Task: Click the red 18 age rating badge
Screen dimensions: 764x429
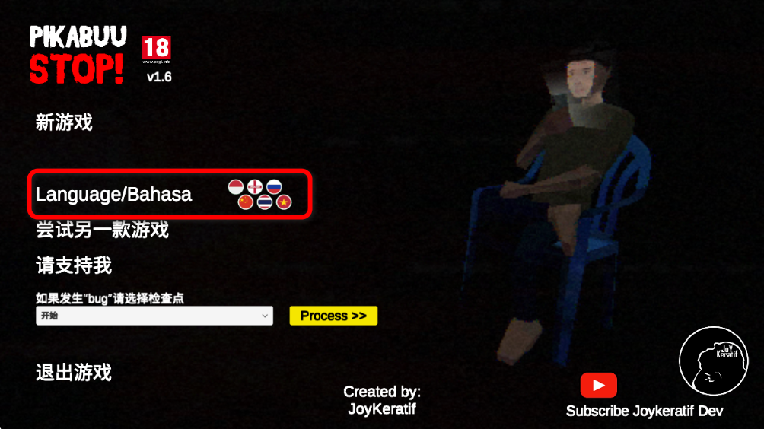Action: pos(157,49)
